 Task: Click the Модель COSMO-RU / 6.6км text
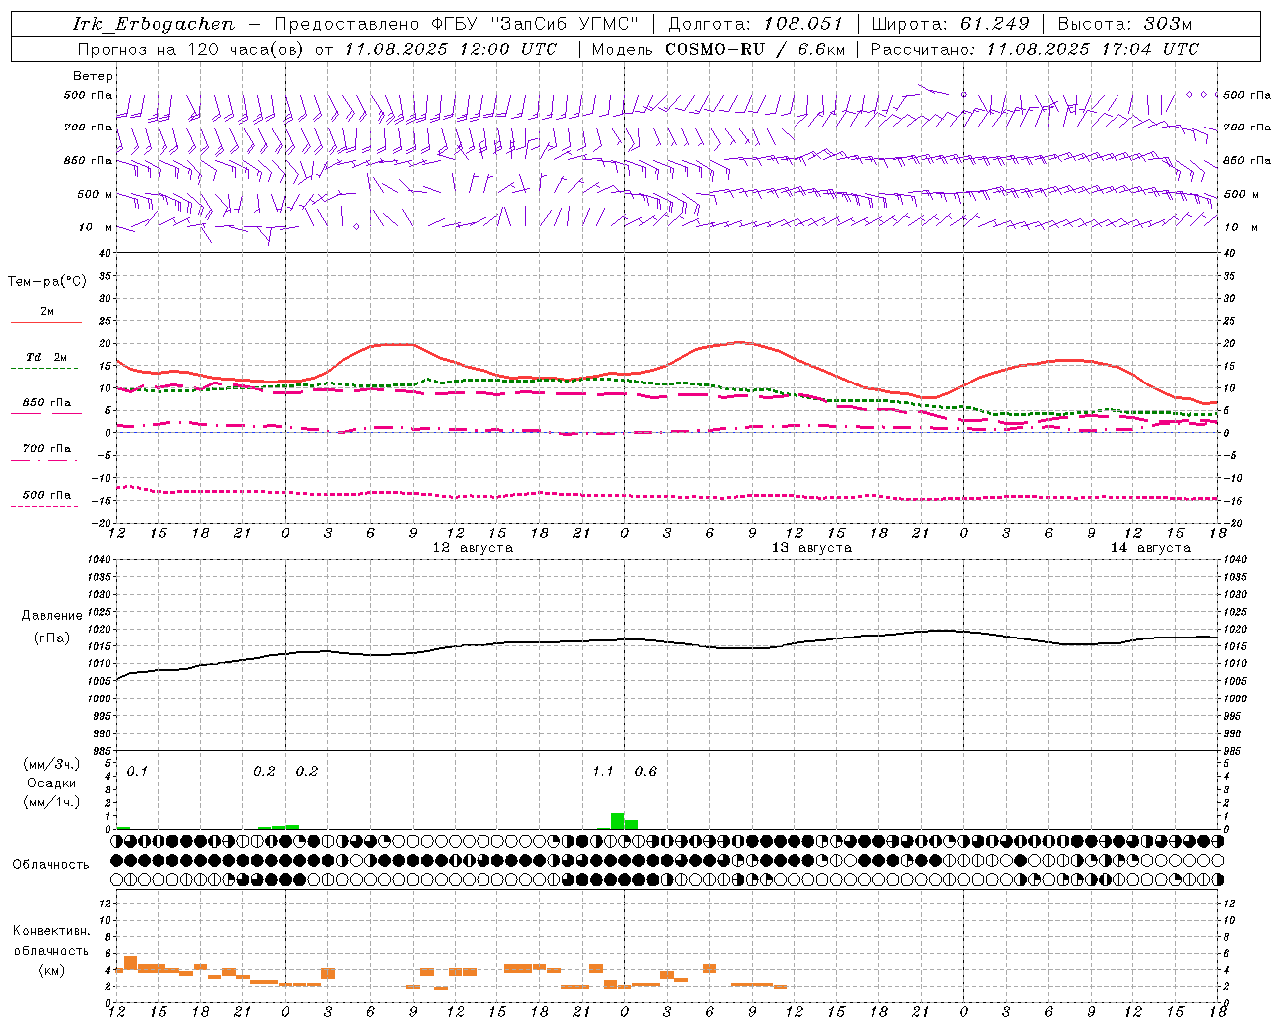tap(719, 49)
